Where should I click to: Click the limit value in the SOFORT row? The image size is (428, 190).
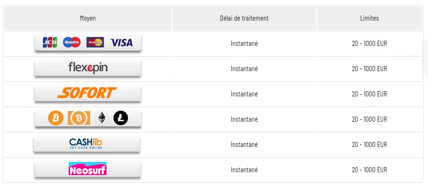(x=369, y=94)
